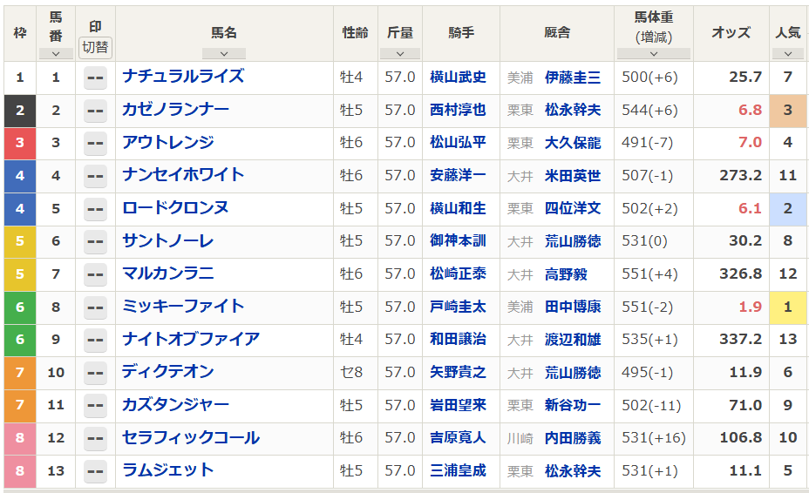The width and height of the screenshot is (809, 493).
Task: Open mark selector for ロードクロンヌ row
Action: click(95, 209)
